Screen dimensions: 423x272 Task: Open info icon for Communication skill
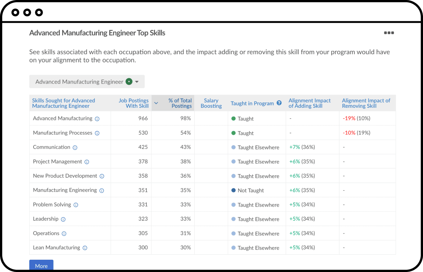pyautogui.click(x=75, y=148)
